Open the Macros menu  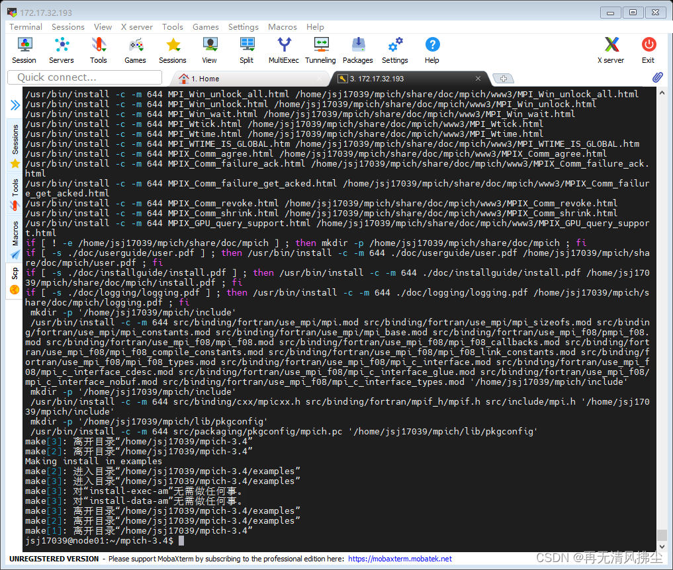[x=283, y=27]
